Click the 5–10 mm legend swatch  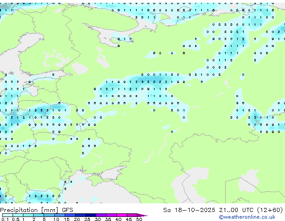pyautogui.click(x=49, y=215)
